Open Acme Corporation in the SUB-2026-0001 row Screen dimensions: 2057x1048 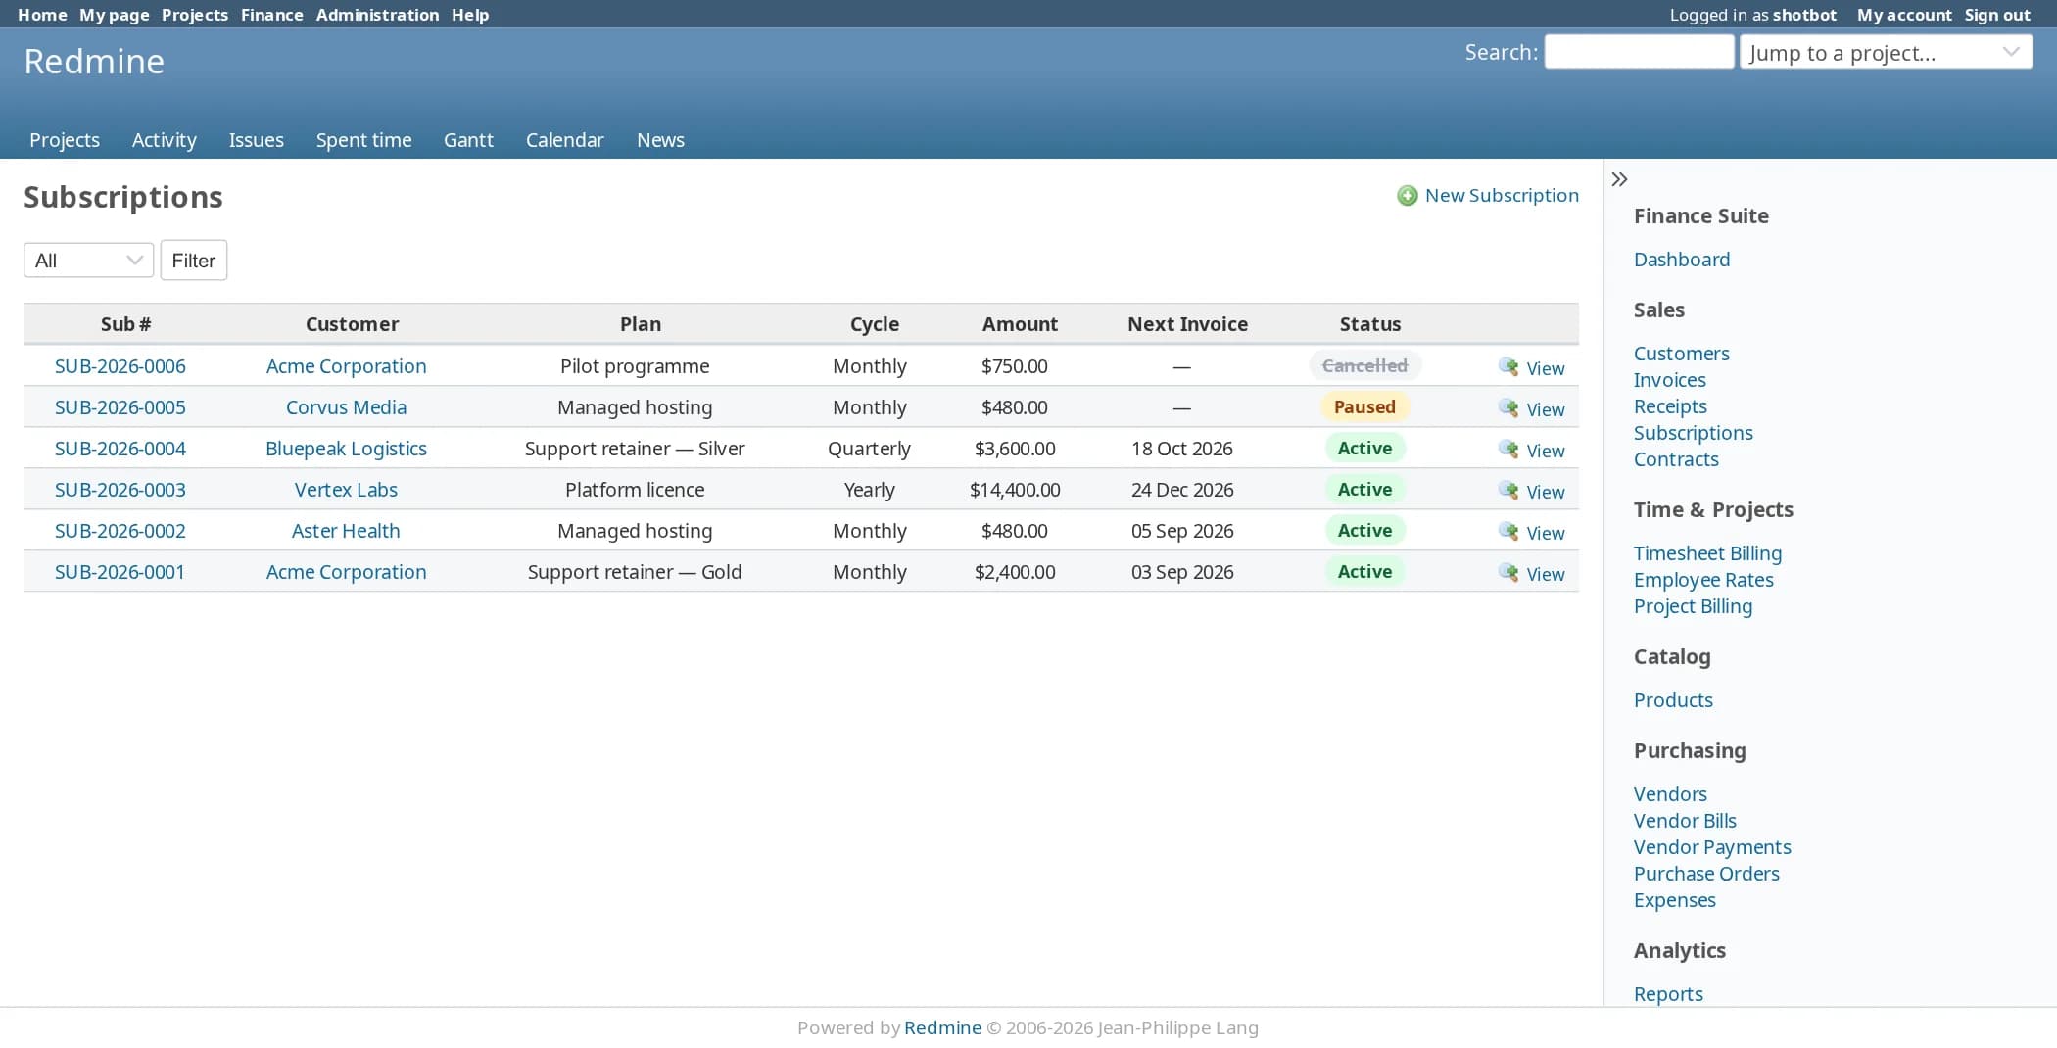click(x=346, y=572)
